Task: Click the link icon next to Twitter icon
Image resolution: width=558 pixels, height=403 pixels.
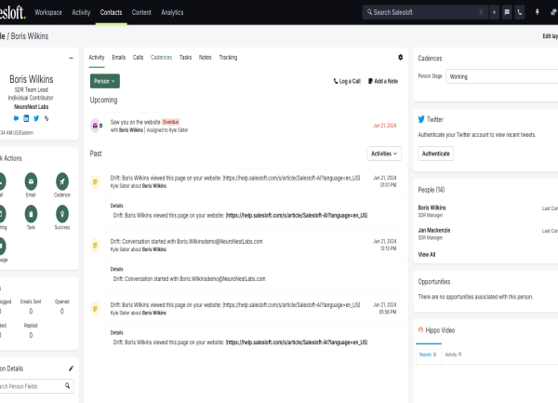Action: tap(46, 118)
